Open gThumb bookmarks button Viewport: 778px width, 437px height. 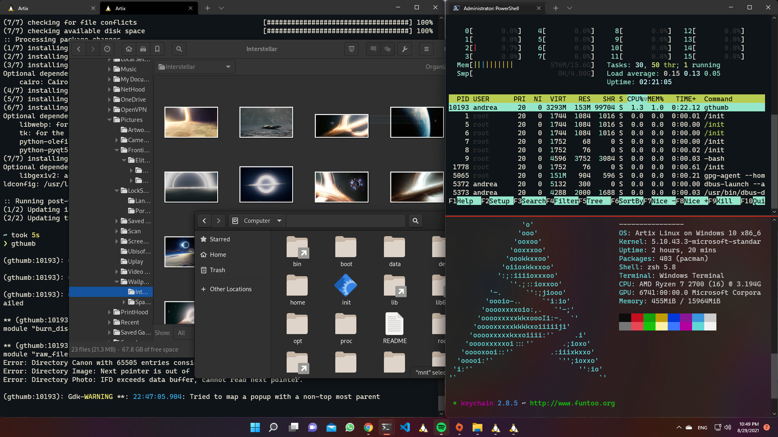tap(157, 49)
